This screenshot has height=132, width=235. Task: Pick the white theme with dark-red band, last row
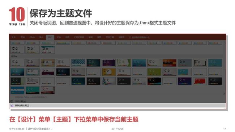point(48,90)
